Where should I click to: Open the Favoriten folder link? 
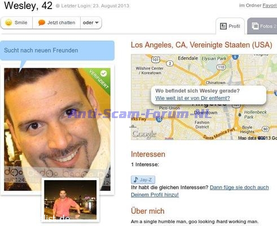click(x=270, y=6)
